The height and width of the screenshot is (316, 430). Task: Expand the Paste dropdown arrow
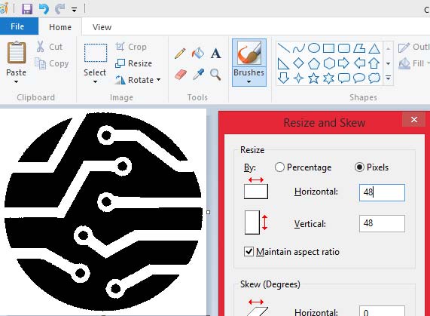click(x=16, y=81)
